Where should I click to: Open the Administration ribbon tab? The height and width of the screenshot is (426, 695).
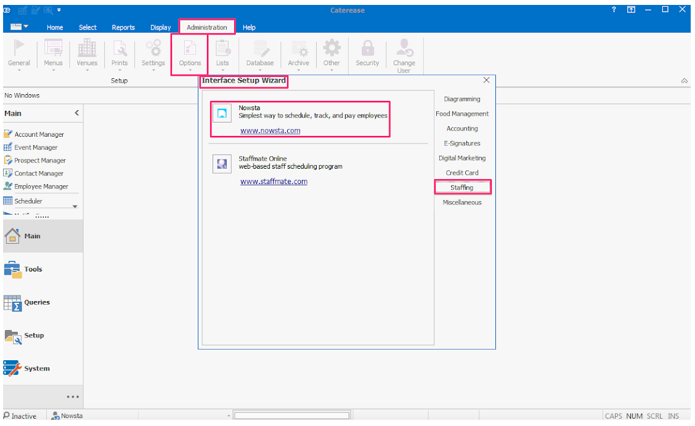[x=207, y=27]
